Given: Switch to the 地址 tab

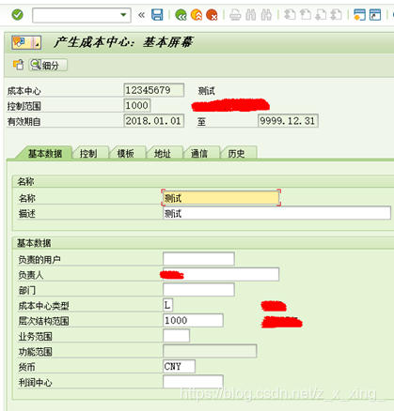Looking at the screenshot, I should pyautogui.click(x=163, y=154).
